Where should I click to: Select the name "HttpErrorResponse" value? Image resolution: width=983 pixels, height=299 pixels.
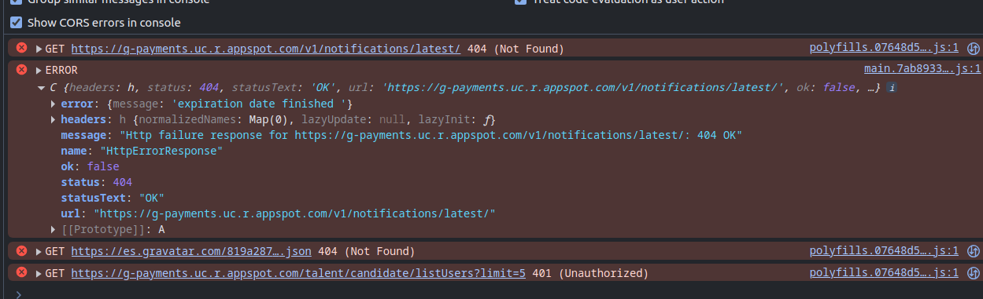click(x=161, y=151)
